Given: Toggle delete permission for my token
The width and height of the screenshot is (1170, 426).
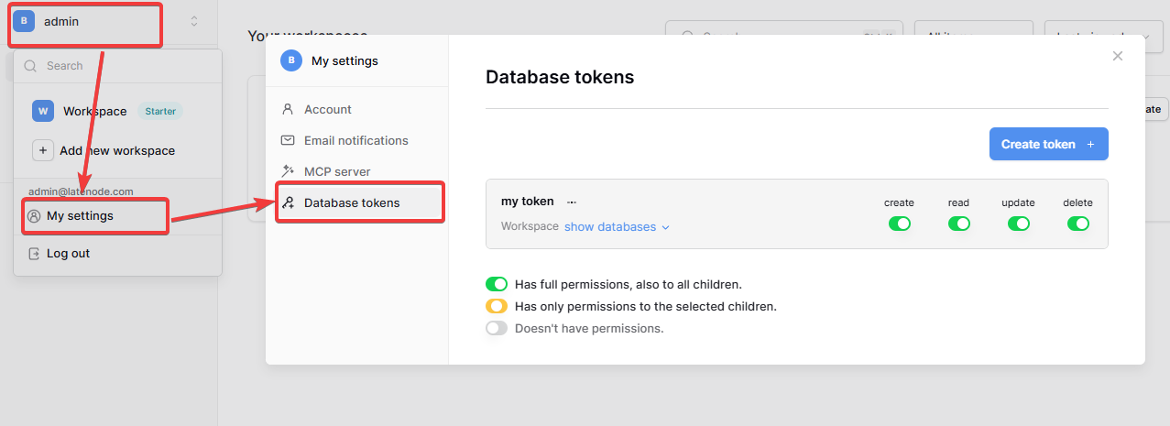Looking at the screenshot, I should click(x=1078, y=224).
